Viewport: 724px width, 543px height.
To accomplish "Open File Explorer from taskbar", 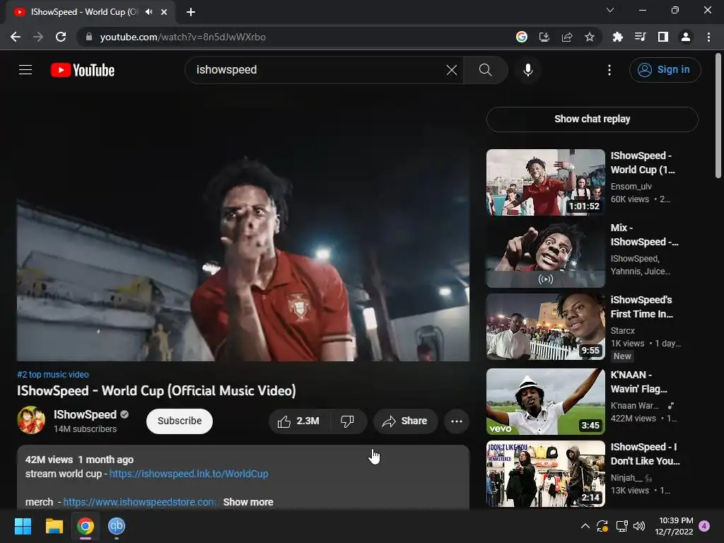I will tap(54, 526).
